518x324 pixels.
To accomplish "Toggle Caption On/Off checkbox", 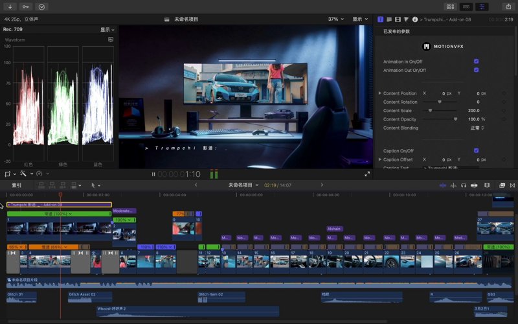I will tap(476, 150).
